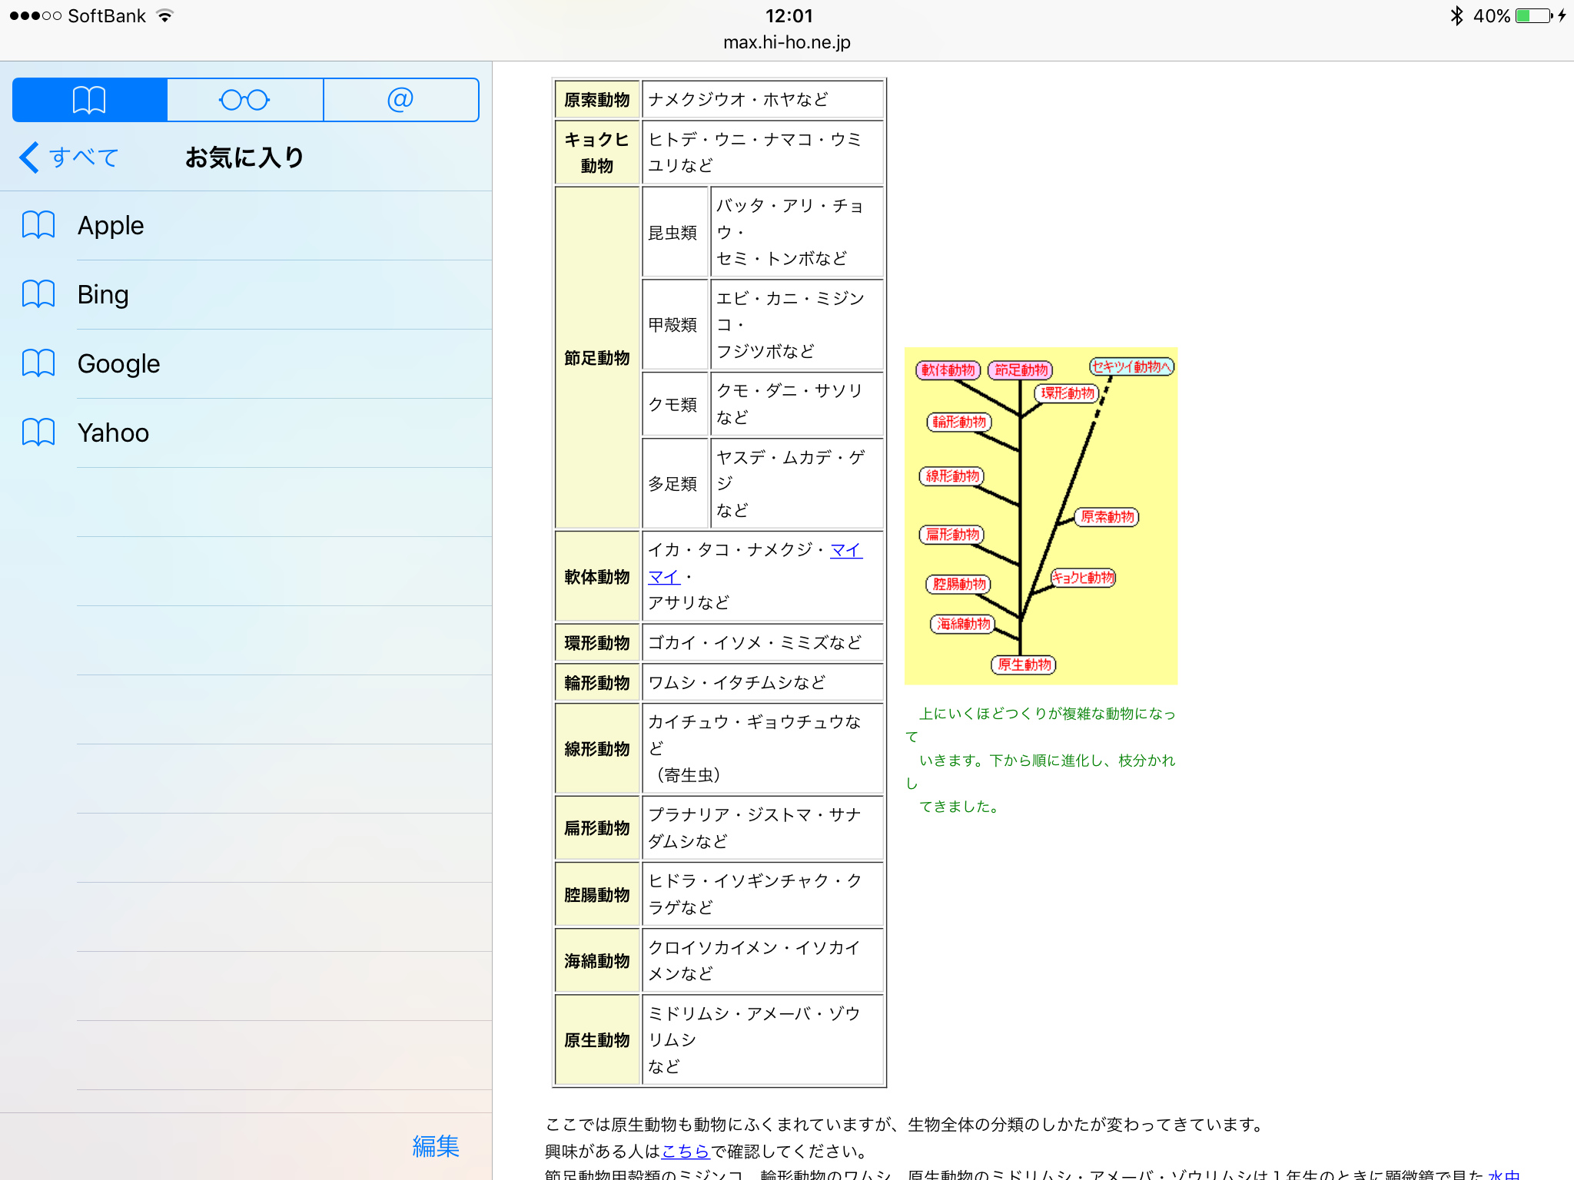Screen dimensions: 1574x1180
Task: Switch to Reading List glasses tab
Action: [x=244, y=100]
